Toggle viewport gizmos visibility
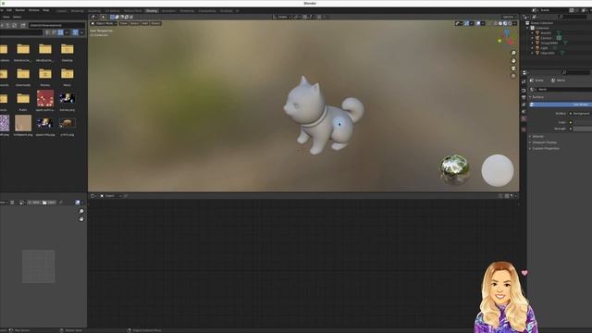The image size is (592, 333). click(467, 23)
